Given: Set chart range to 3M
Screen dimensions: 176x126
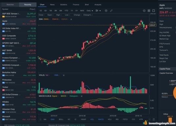Looking at the screenshot, I should (x=55, y=11).
